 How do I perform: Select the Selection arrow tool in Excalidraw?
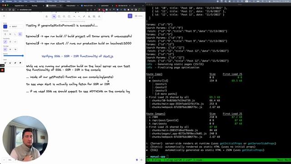coord(54,16)
